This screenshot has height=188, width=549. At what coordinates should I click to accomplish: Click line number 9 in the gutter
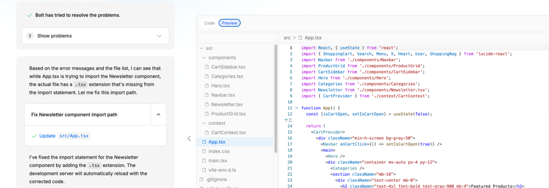click(291, 96)
